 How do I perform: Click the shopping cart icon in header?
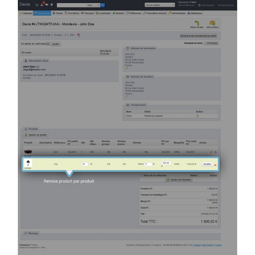point(37,5)
